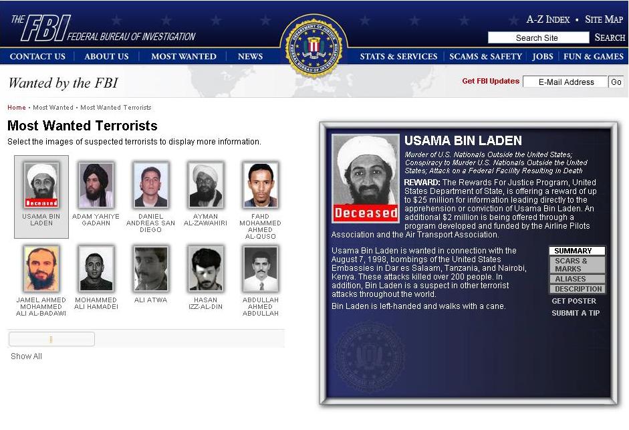This screenshot has height=430, width=629.
Task: Switch to the Scars & Marks tab
Action: [x=578, y=265]
